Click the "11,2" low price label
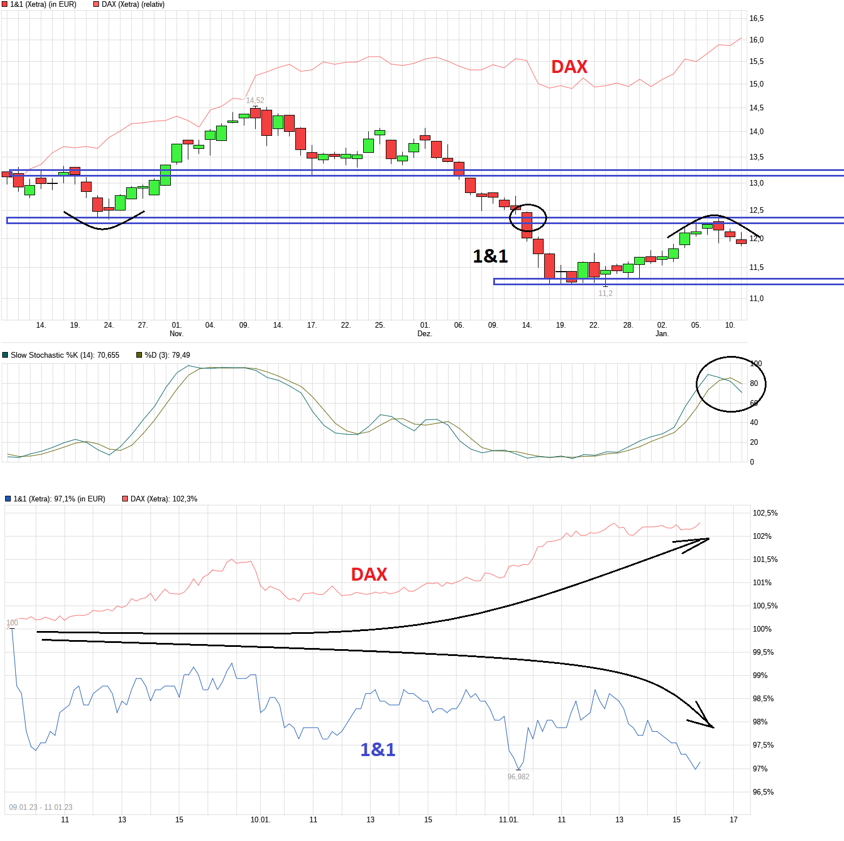 (x=605, y=293)
